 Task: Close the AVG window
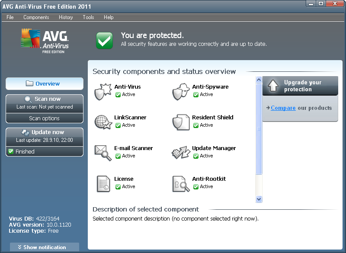click(x=335, y=3)
